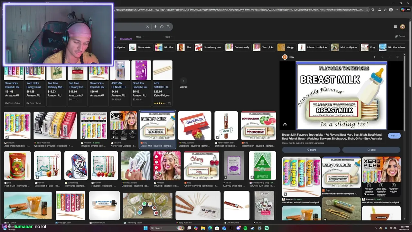Viewport: 412px width, 232px height.
Task: Expand the More search filters menu
Action: tap(139, 37)
